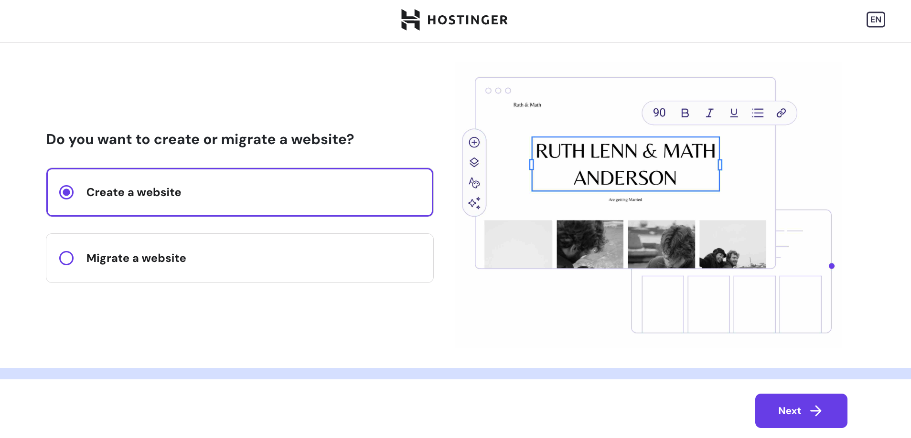Select the layers icon in the editor sidebar
This screenshot has height=438, width=911.
coord(474,162)
